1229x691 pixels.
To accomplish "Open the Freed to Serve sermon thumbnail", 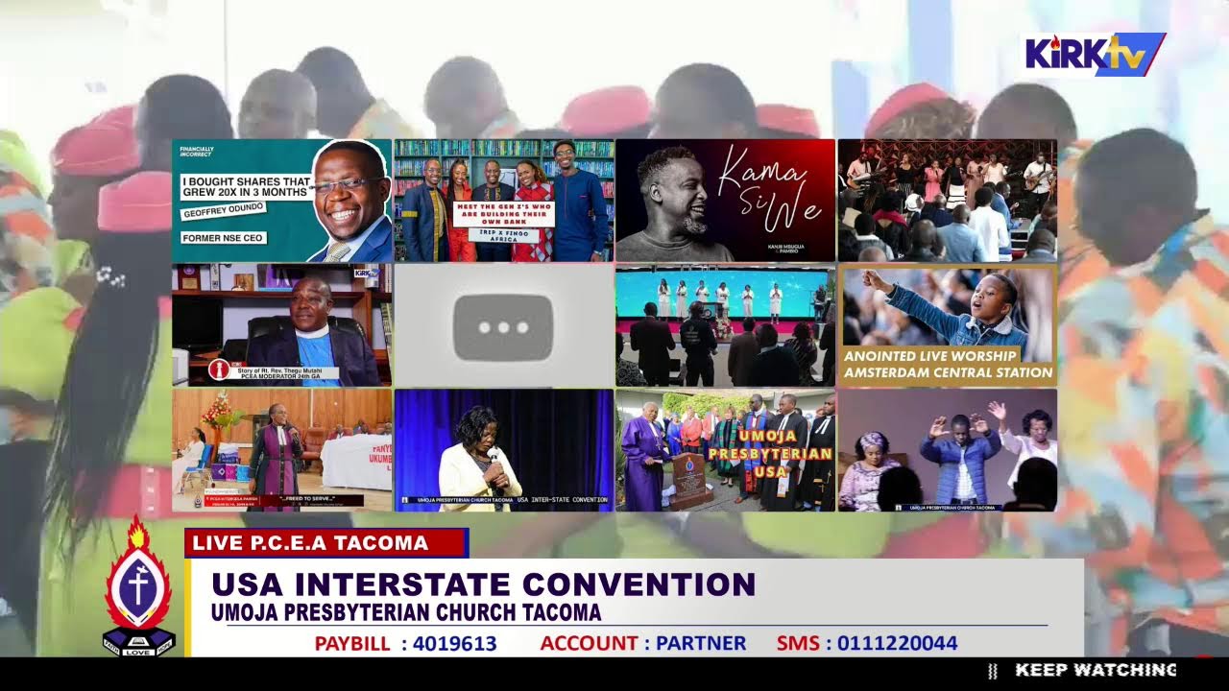I will point(282,450).
